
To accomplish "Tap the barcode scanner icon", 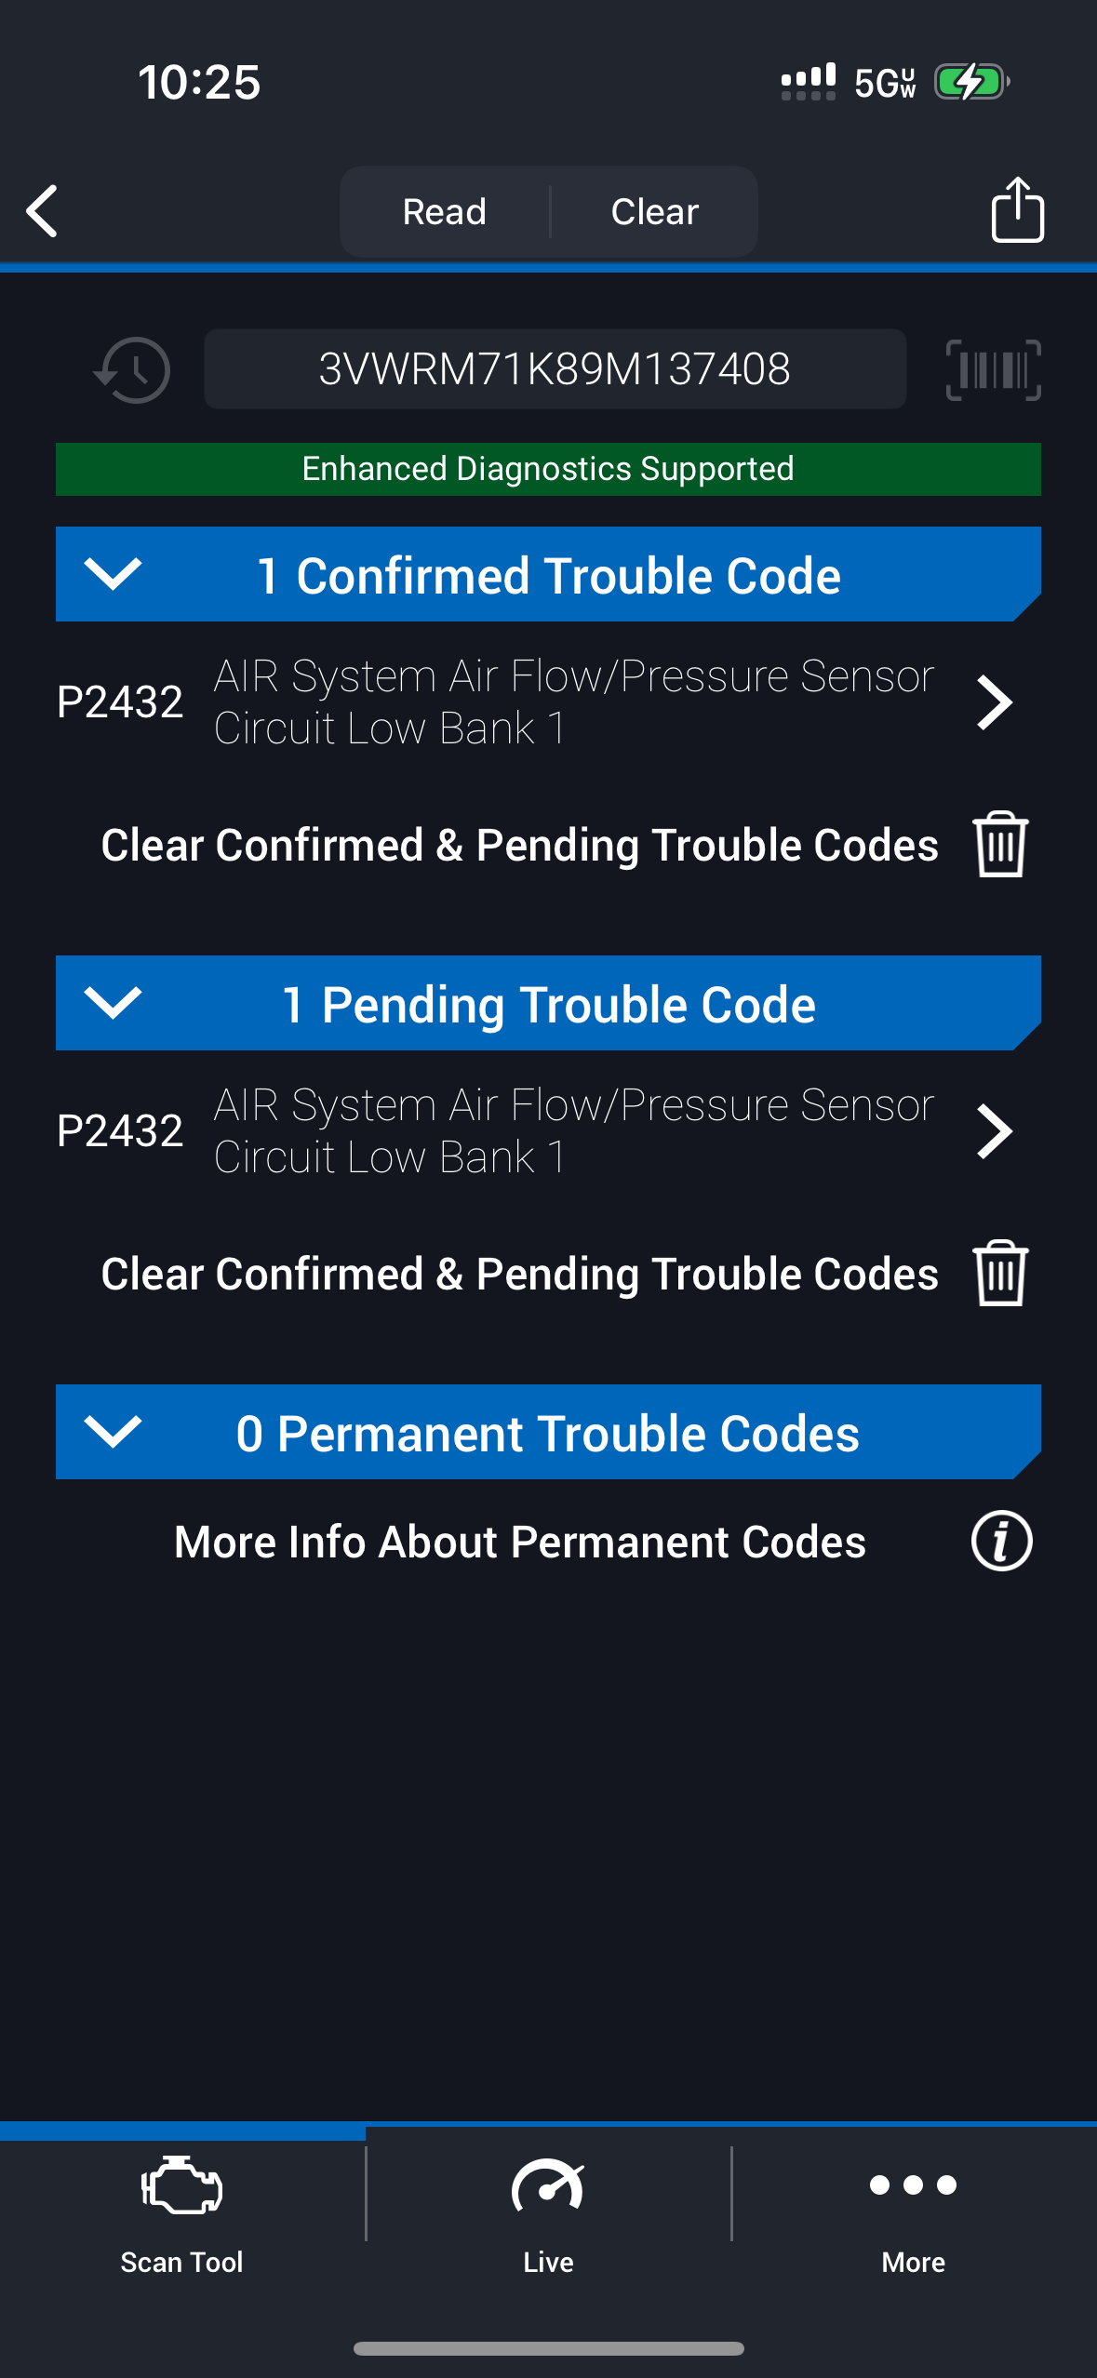I will 993,370.
